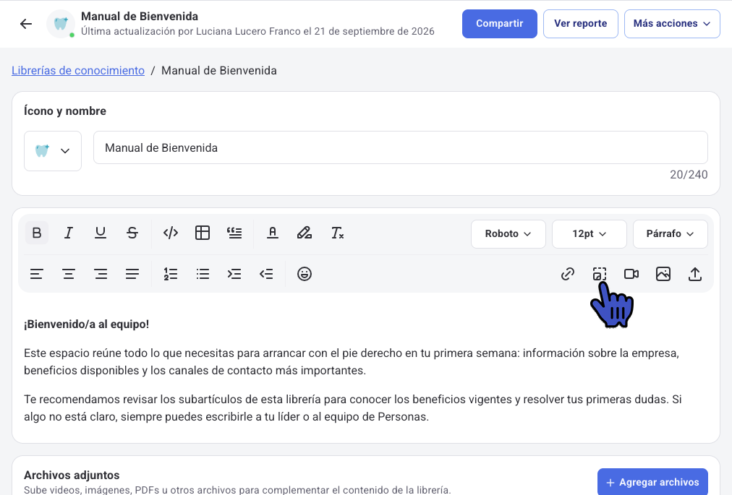Click the Ícono y nombre heading
Viewport: 732px width, 495px height.
(65, 111)
